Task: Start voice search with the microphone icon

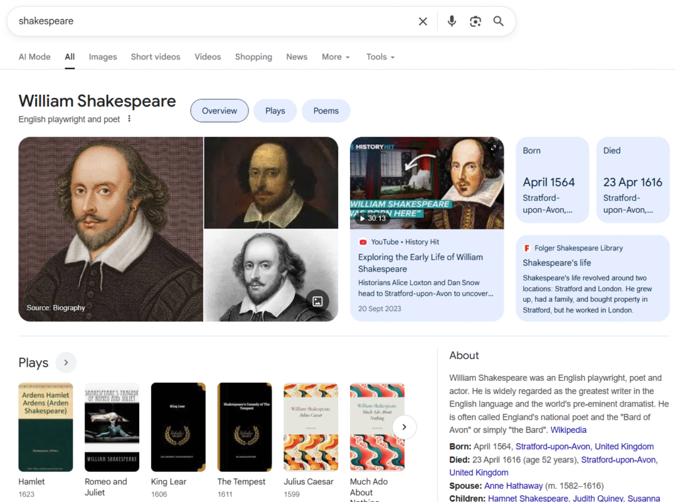Action: (x=452, y=21)
